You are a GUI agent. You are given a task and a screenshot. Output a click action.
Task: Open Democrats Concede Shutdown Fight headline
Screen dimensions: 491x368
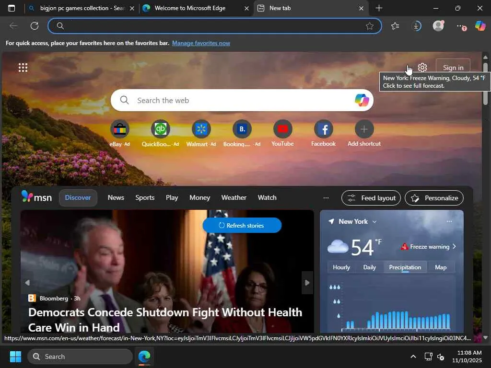click(x=165, y=320)
